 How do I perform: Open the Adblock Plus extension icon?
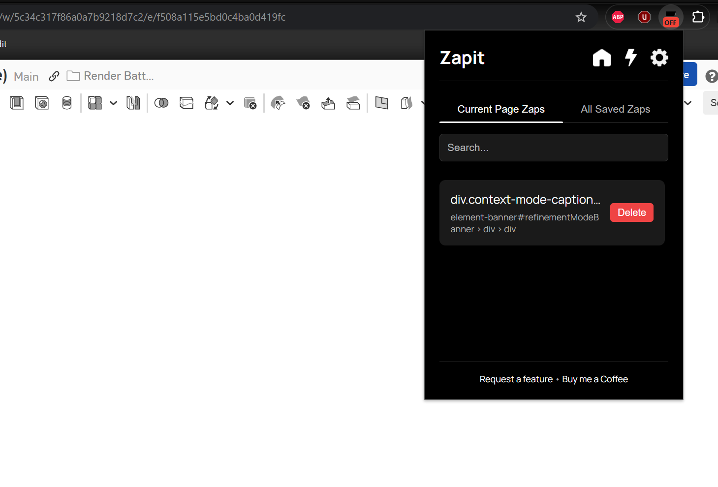618,17
